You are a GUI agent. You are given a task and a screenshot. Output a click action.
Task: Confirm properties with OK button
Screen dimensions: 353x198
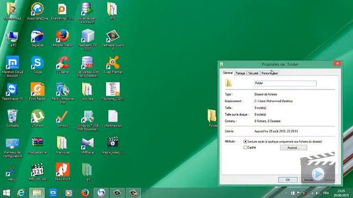coord(288,180)
